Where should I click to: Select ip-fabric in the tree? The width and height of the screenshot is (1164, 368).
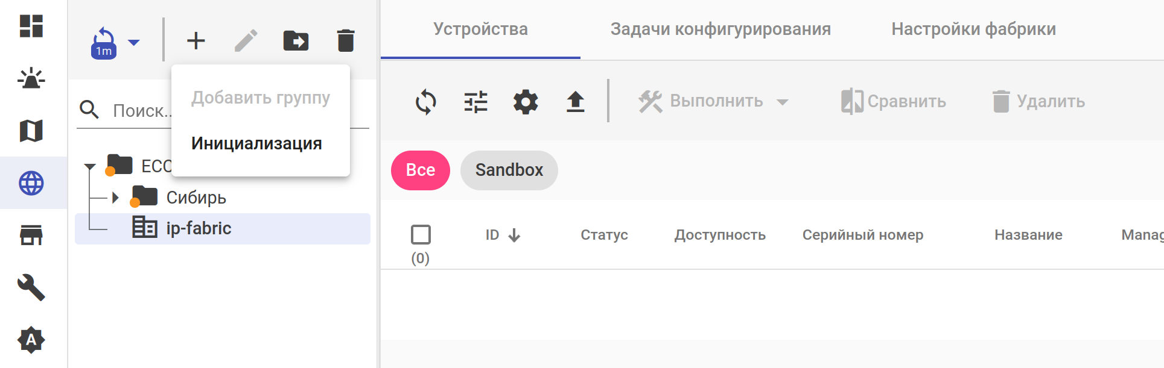tap(199, 228)
